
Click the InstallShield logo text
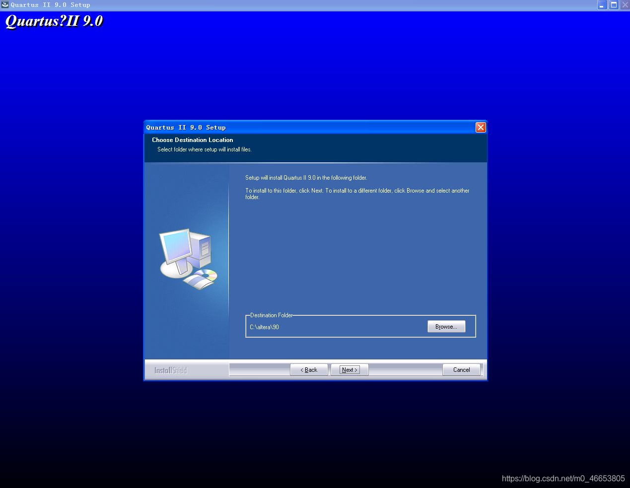tap(170, 370)
